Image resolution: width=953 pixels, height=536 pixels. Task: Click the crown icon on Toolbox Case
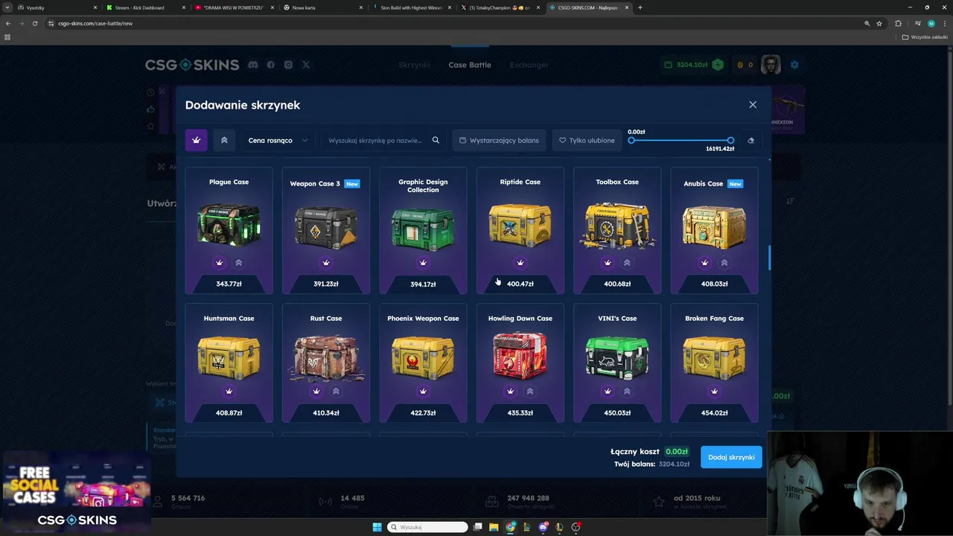(x=608, y=263)
